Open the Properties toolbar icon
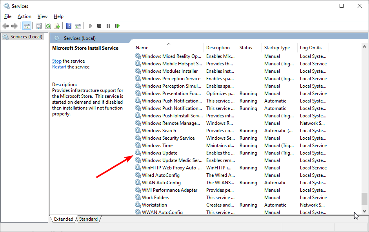 point(38,26)
